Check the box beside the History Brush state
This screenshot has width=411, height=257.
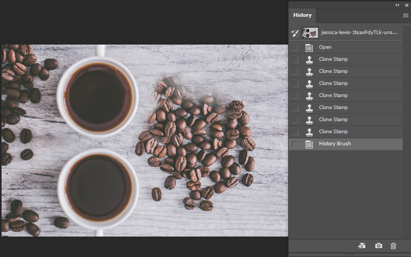click(294, 143)
